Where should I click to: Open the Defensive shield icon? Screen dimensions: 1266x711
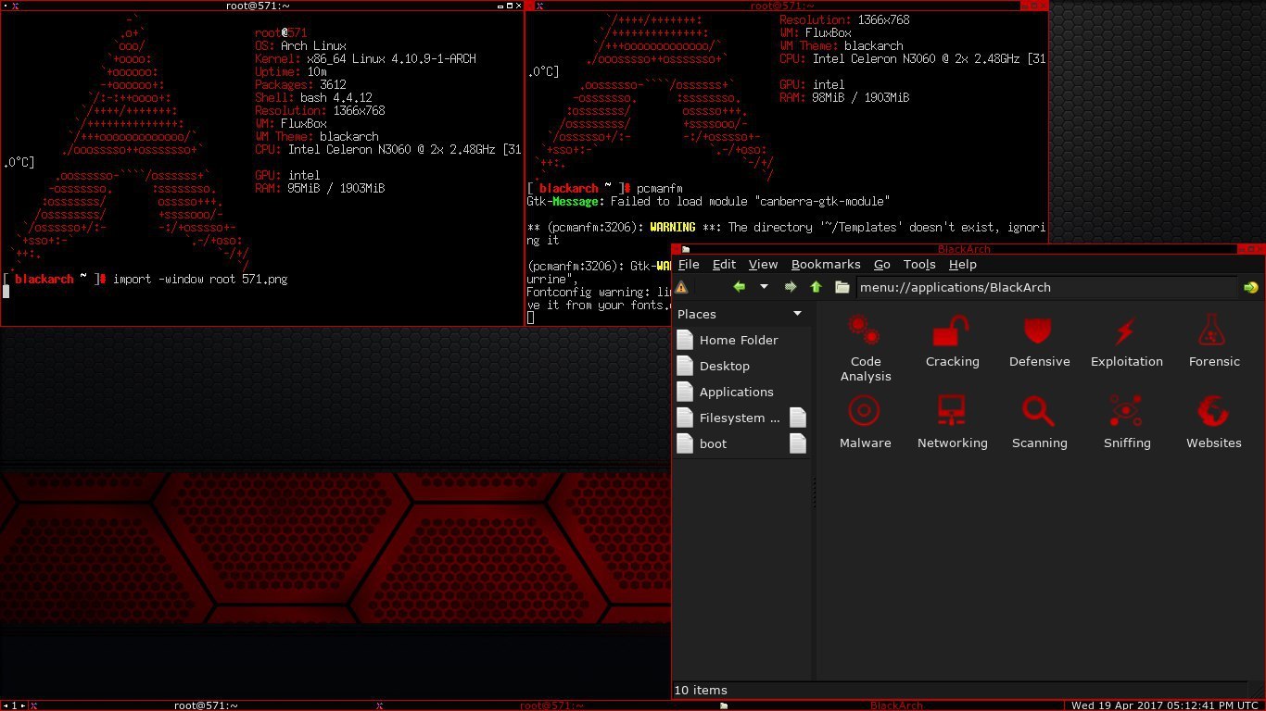[1039, 330]
